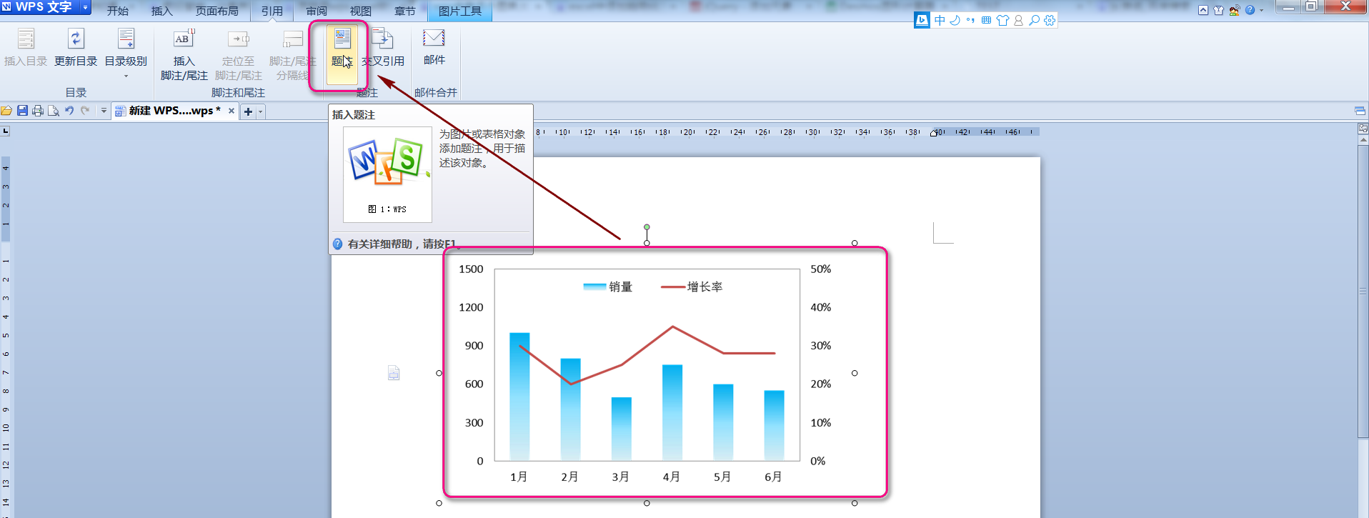Click the 插入目录 insert table of contents icon
This screenshot has width=1369, height=518.
pyautogui.click(x=26, y=39)
